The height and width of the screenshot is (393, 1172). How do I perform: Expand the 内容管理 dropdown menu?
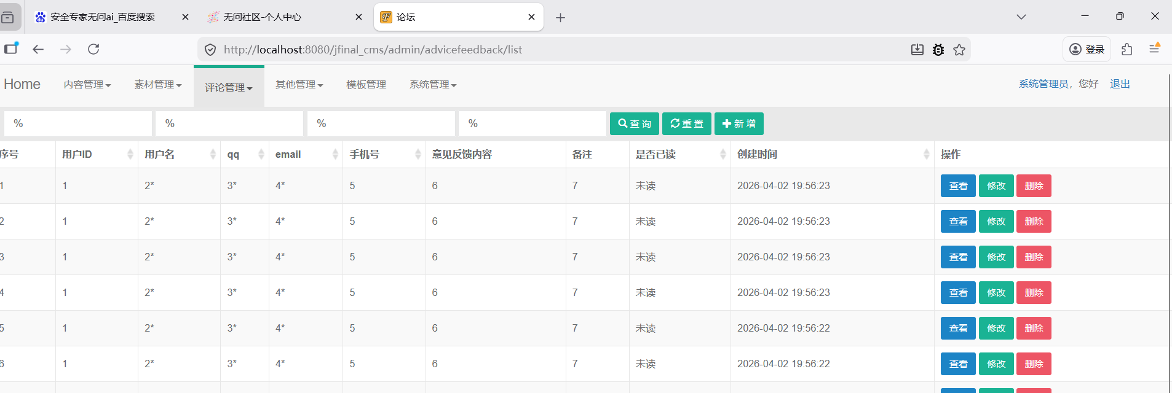87,85
